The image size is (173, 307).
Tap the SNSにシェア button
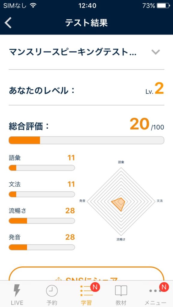pyautogui.click(x=86, y=274)
